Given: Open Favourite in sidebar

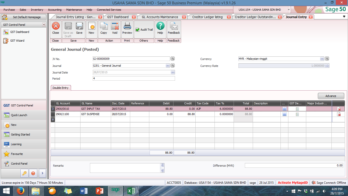Looking at the screenshot, I should pos(24,154).
